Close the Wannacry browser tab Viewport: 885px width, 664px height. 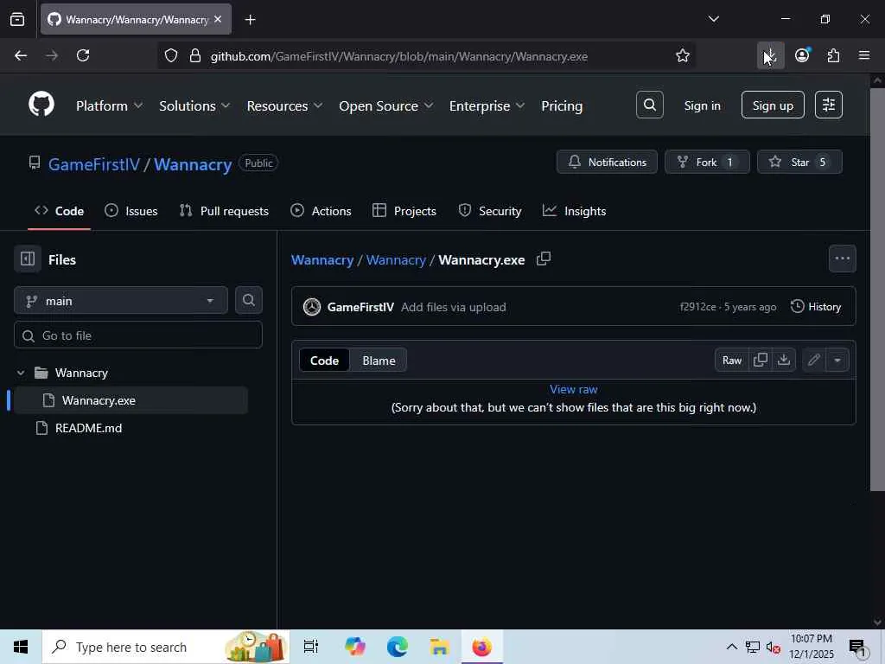tap(218, 19)
